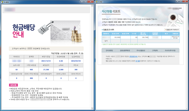Click the coffee cup image in report header

coord(173,18)
